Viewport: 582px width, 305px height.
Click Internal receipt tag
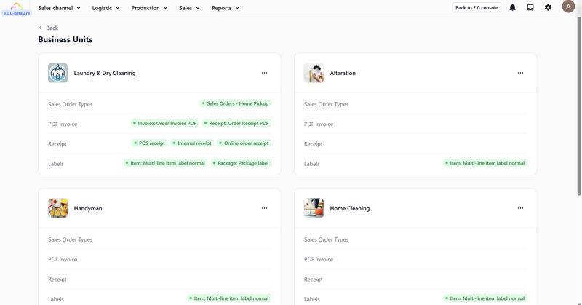192,143
